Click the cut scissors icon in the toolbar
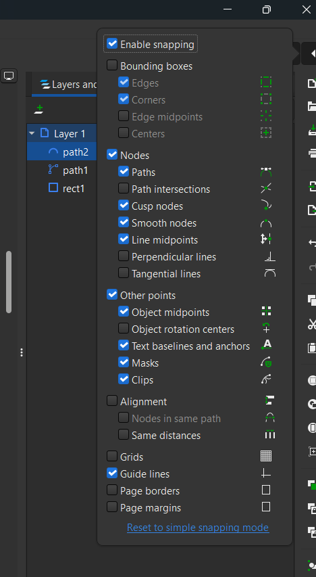This screenshot has height=577, width=316. click(x=312, y=324)
